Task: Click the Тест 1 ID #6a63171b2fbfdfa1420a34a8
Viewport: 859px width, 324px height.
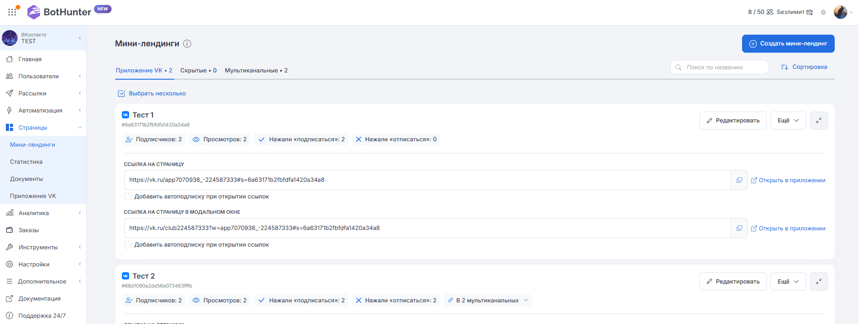Action: coord(156,125)
